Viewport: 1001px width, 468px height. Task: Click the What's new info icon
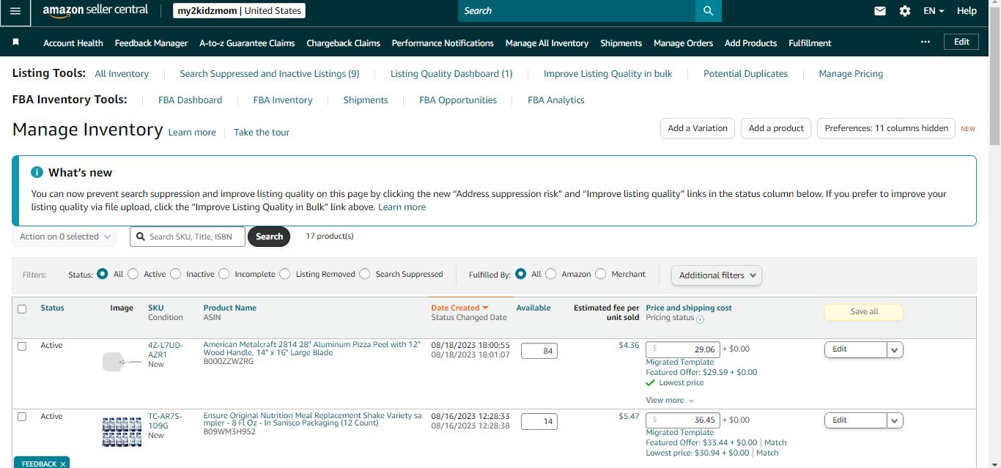(37, 172)
